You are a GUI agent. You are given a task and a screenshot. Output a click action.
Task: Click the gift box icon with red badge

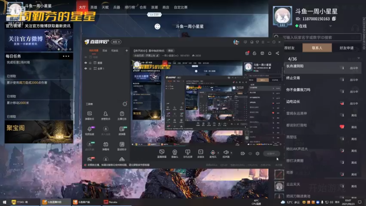pyautogui.click(x=247, y=53)
